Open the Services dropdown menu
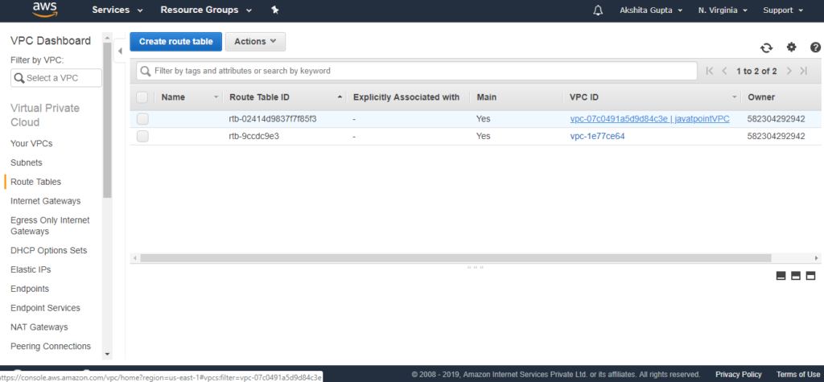824x382 pixels. (117, 10)
